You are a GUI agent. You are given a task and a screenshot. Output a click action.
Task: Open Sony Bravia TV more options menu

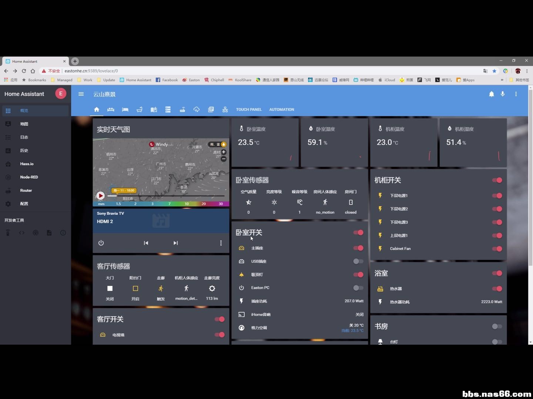click(221, 243)
